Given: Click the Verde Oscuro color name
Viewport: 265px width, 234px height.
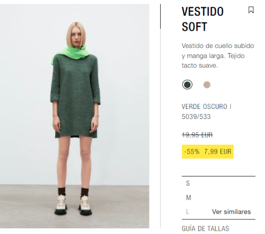Looking at the screenshot, I should click(x=204, y=107).
